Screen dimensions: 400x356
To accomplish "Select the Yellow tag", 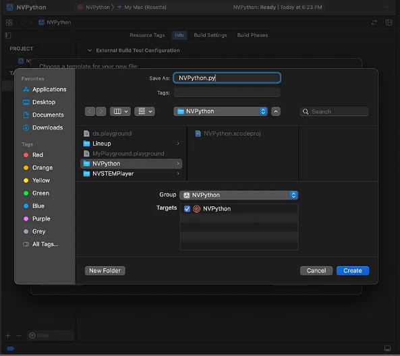I will coord(36,180).
